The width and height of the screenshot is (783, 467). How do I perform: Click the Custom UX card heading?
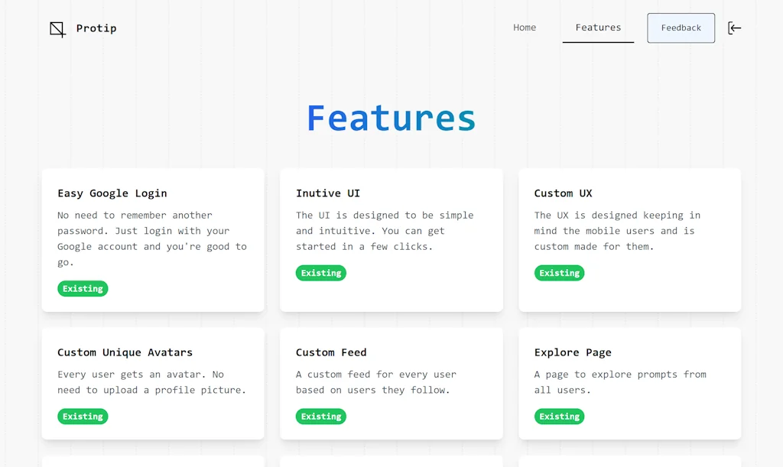click(x=563, y=193)
